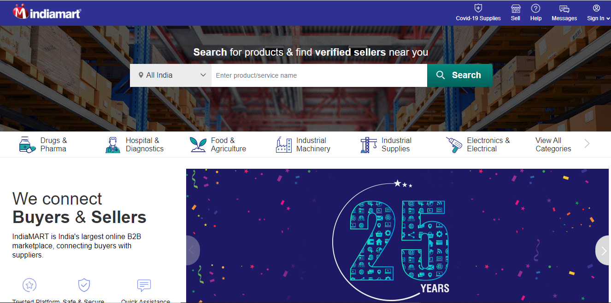The width and height of the screenshot is (611, 303).
Task: Click the Food & Agriculture plant icon
Action: (198, 145)
